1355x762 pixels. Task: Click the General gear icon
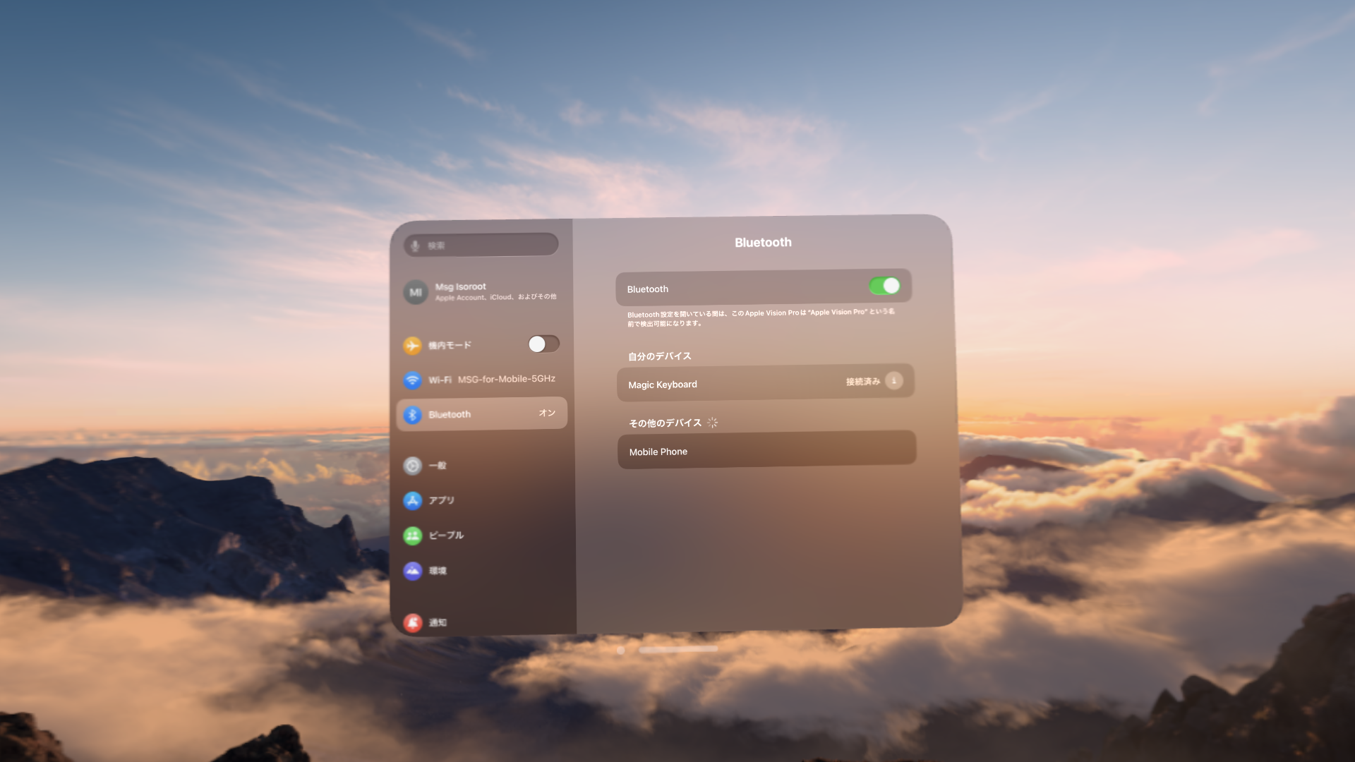413,466
